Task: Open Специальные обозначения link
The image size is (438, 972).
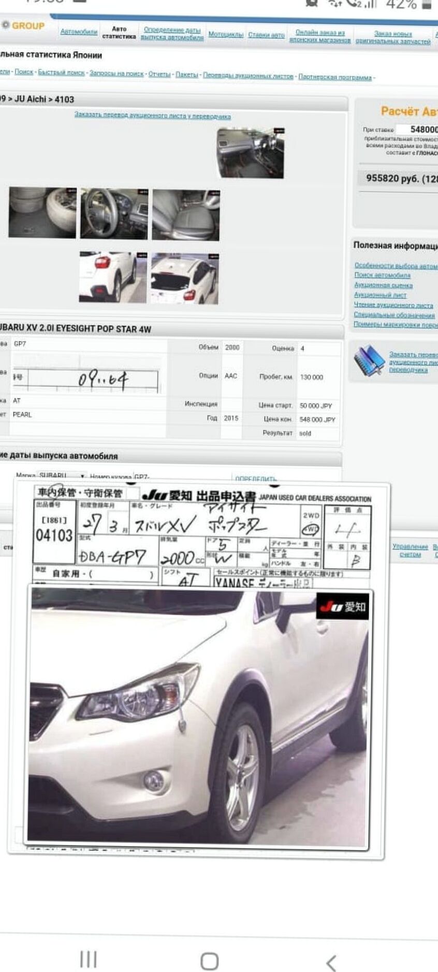Action: pyautogui.click(x=395, y=315)
